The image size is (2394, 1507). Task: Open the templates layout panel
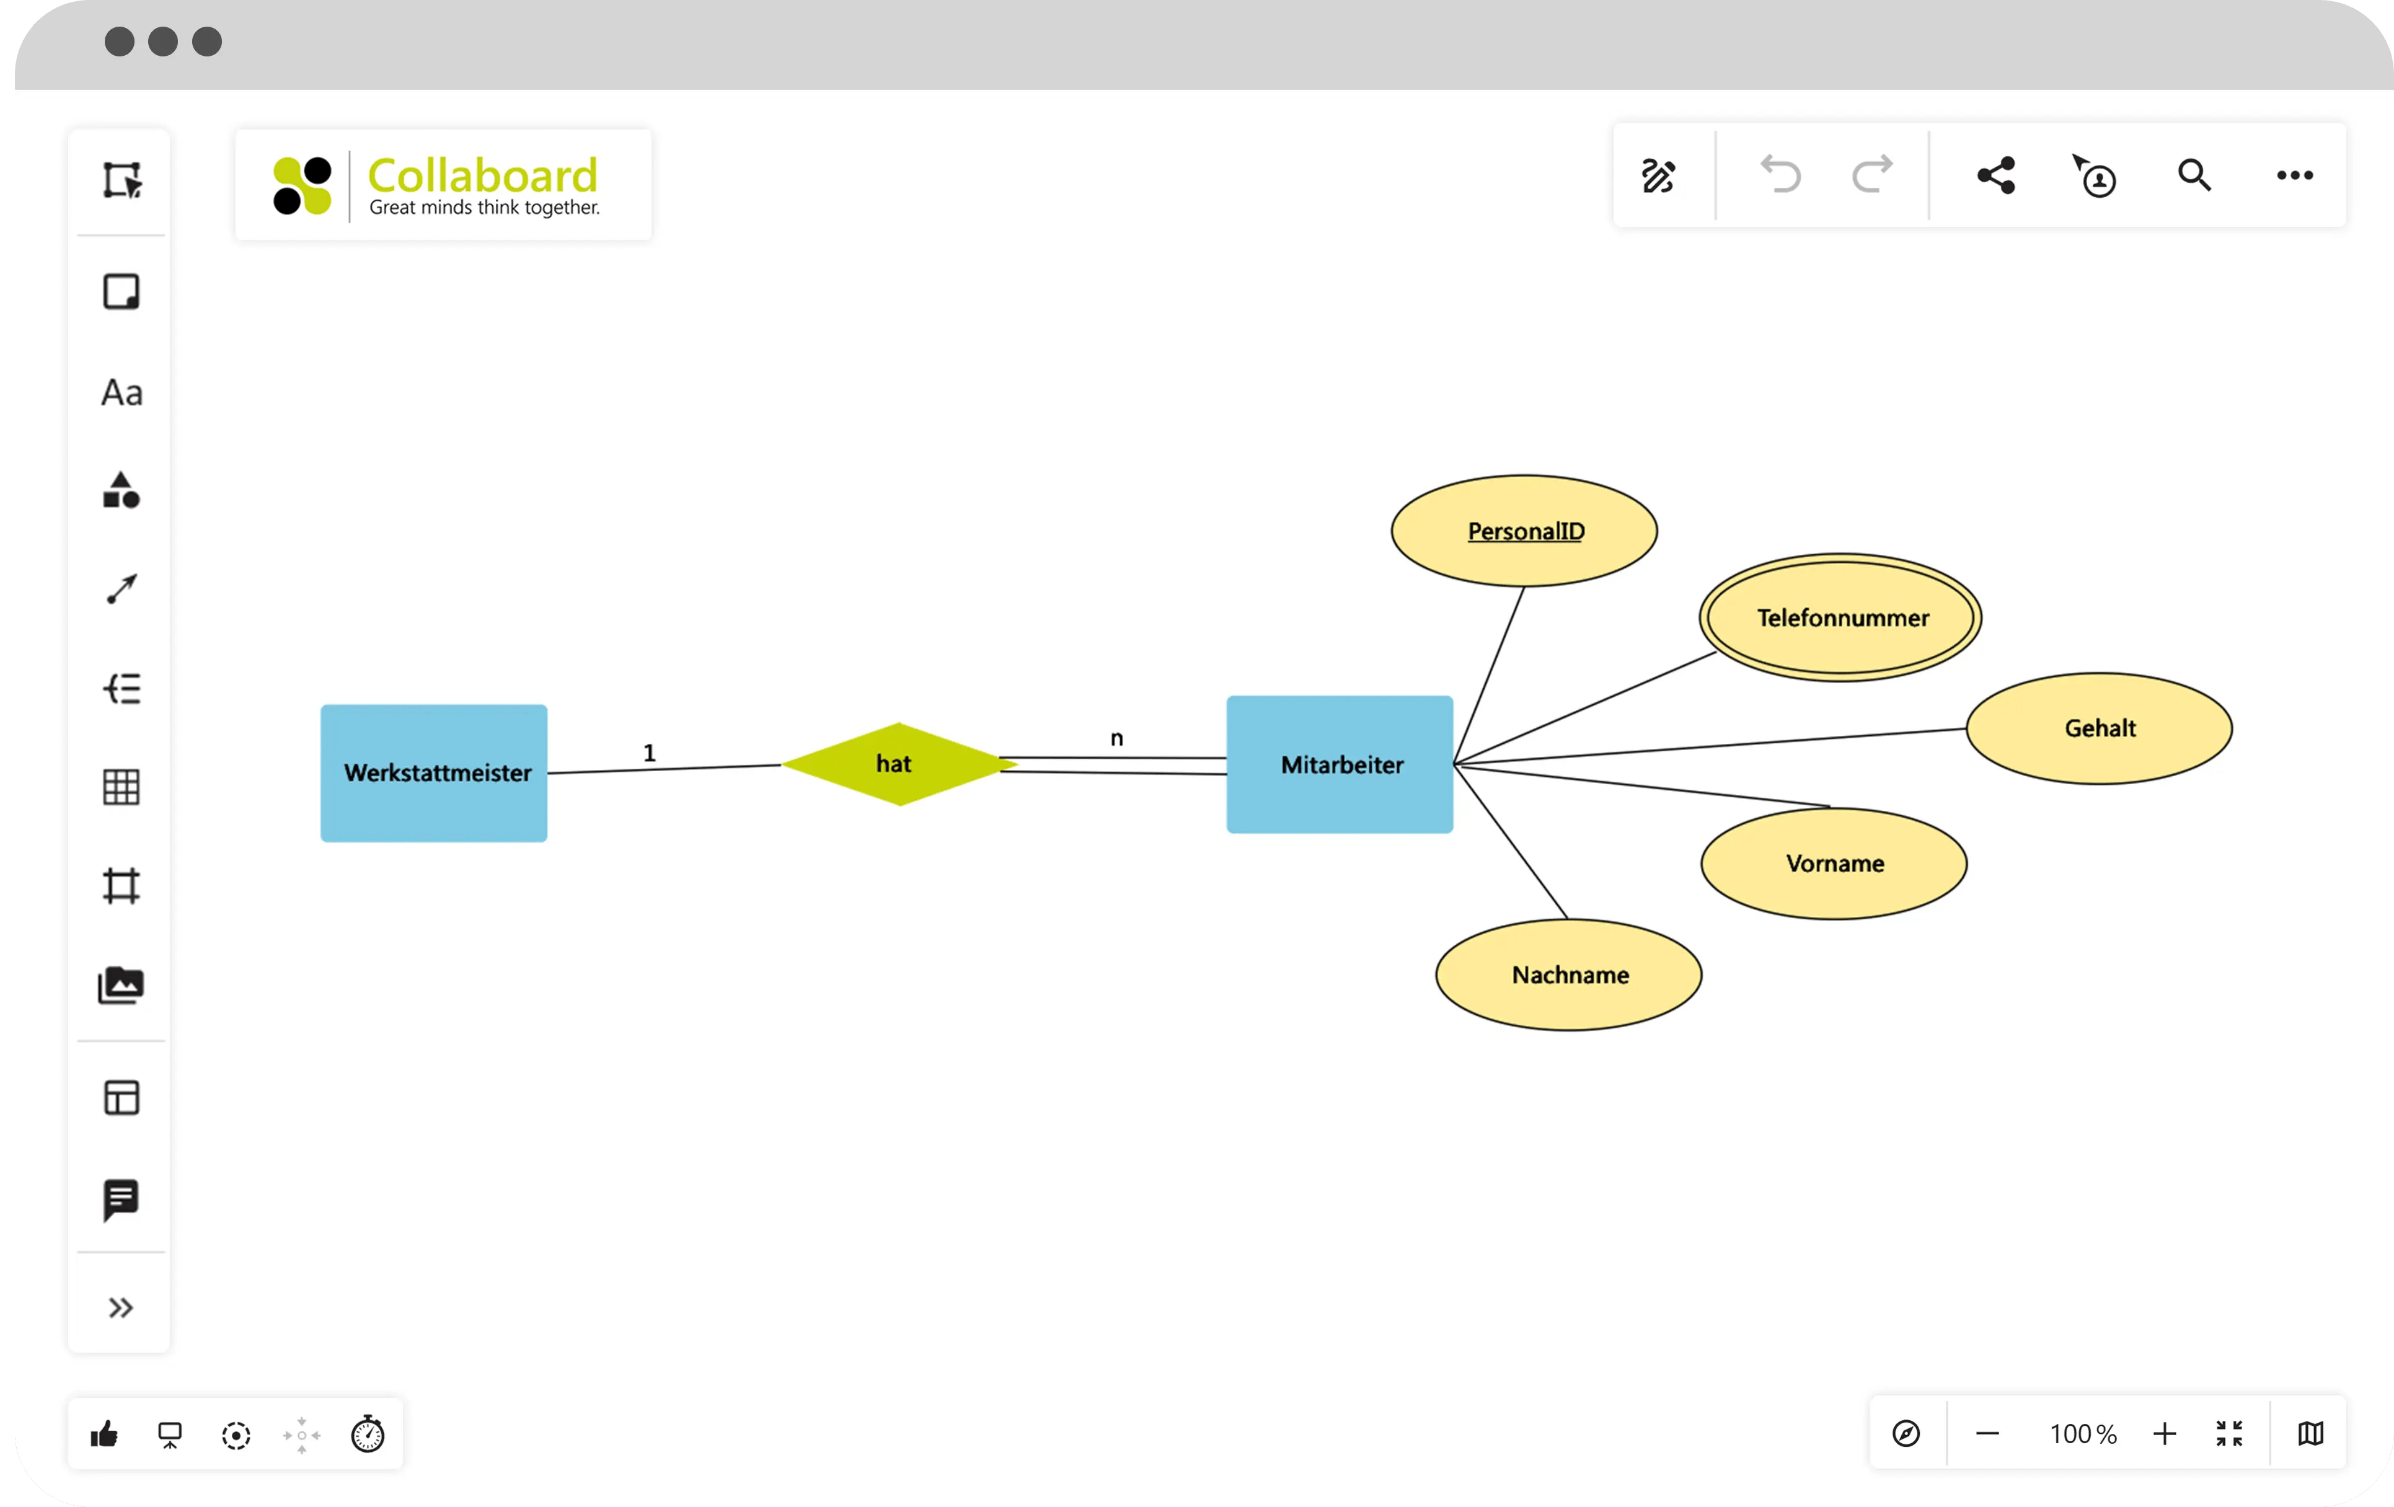point(121,1098)
